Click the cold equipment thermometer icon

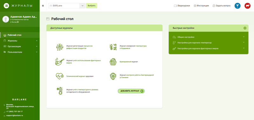pyautogui.click(x=59, y=91)
